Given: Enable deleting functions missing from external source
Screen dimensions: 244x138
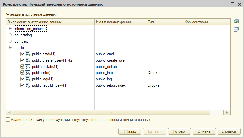Looking at the screenshot, I should (8, 120).
